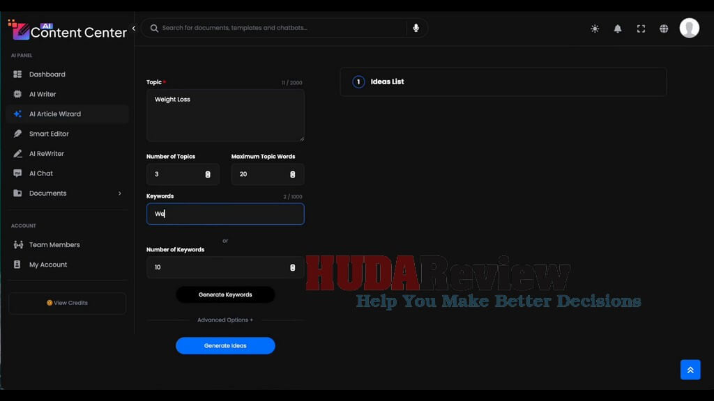
Task: Click the step 1 circle badge
Action: [358, 82]
